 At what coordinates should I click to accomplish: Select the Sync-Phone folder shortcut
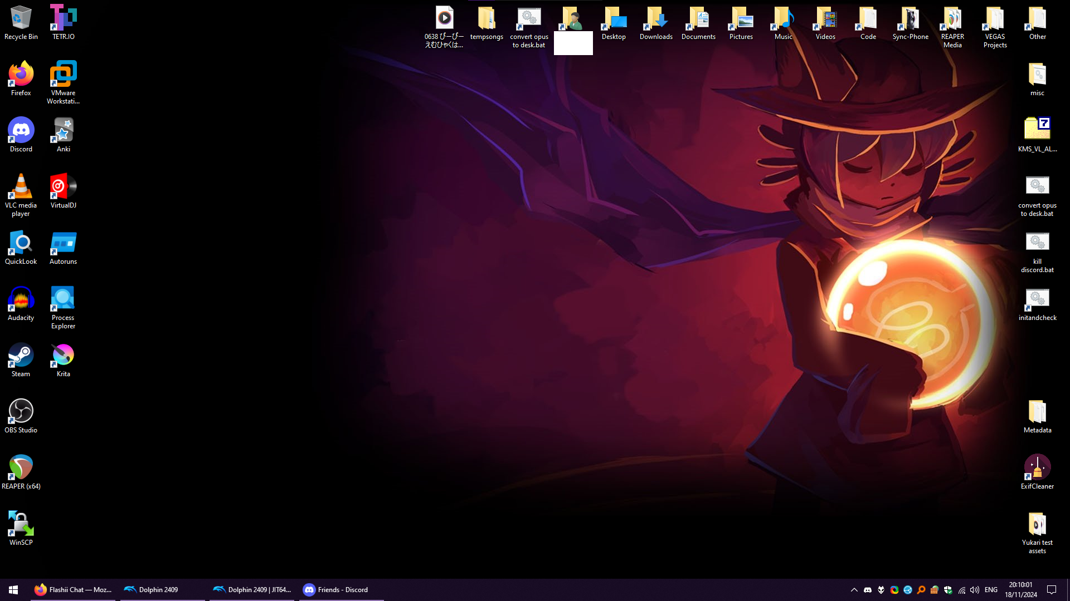(910, 23)
